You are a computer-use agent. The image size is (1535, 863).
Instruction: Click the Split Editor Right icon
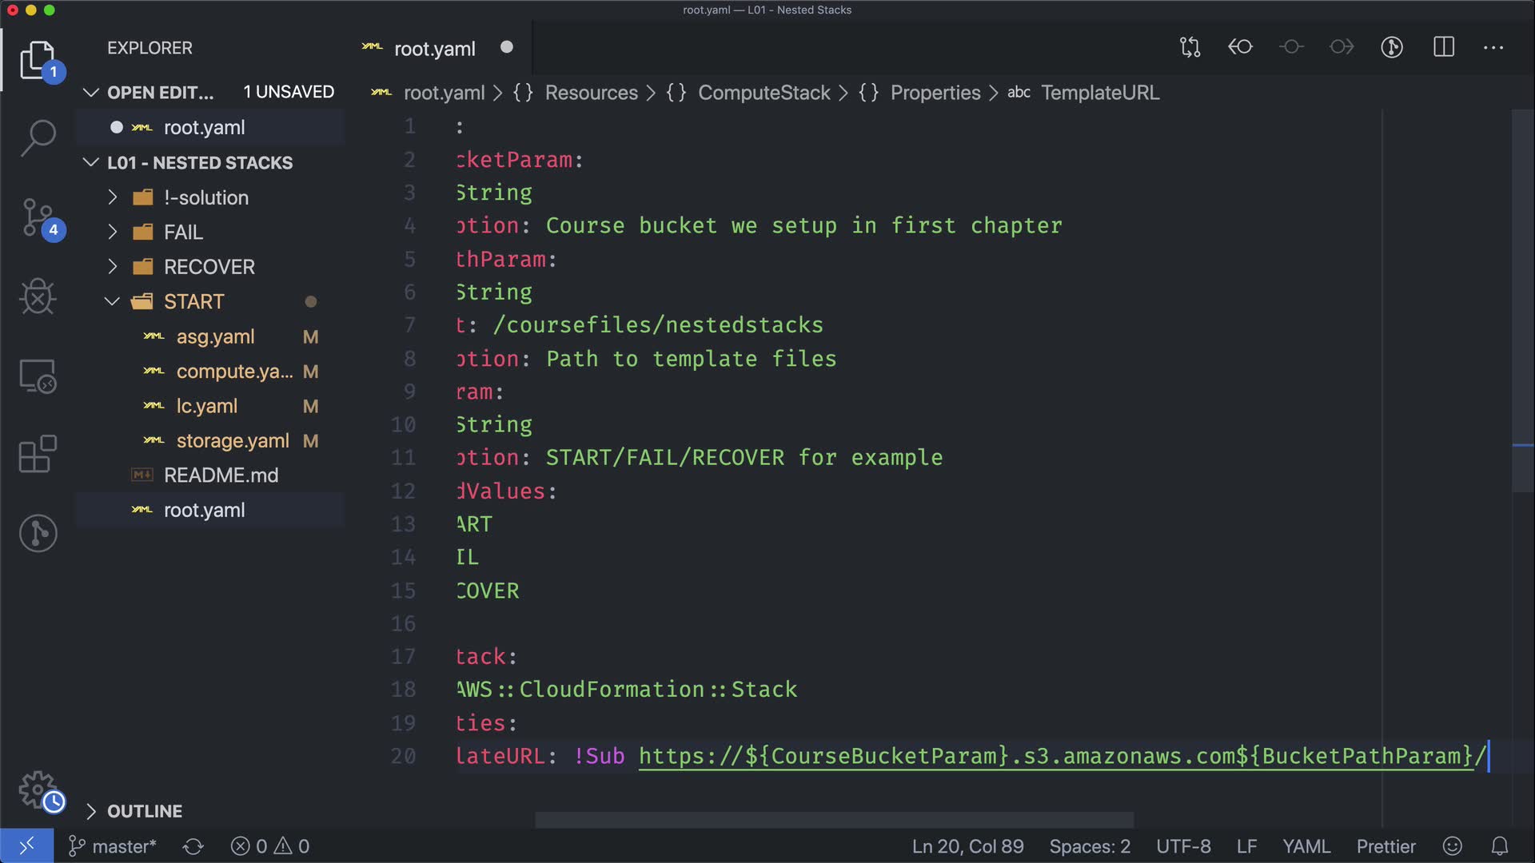click(x=1443, y=47)
